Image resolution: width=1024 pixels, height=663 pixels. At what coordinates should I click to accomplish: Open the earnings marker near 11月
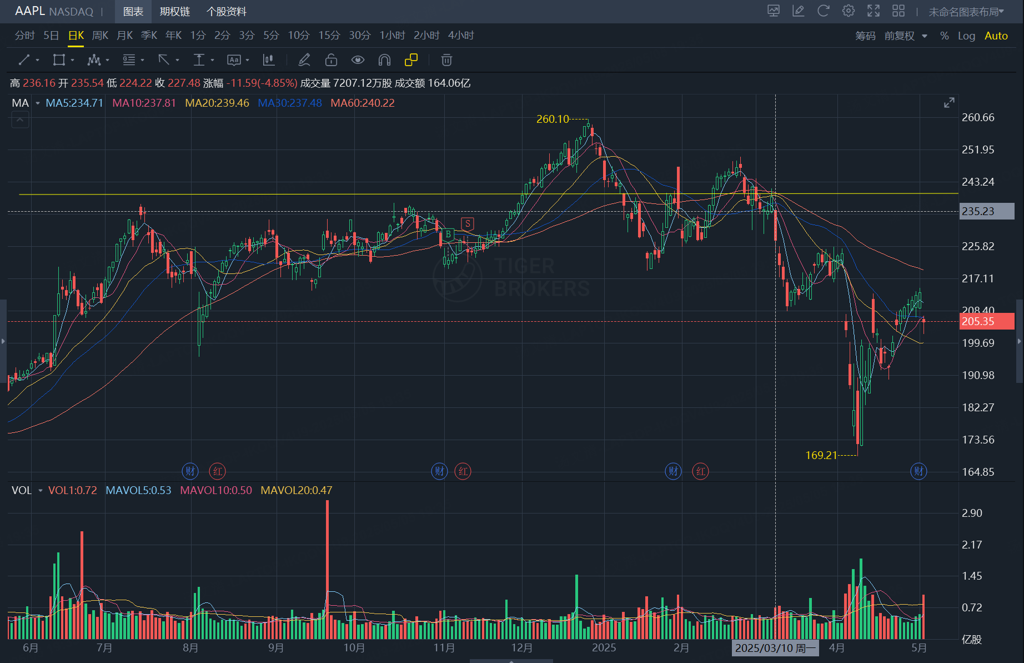[x=440, y=471]
